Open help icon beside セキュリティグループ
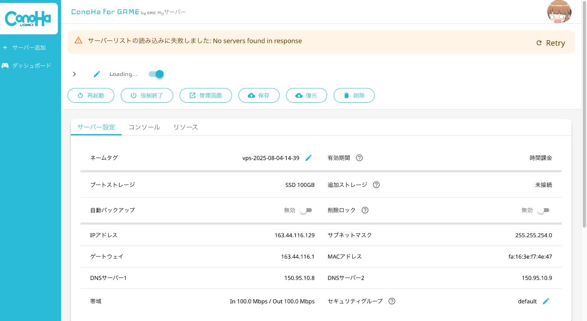This screenshot has height=321, width=587. tap(392, 301)
